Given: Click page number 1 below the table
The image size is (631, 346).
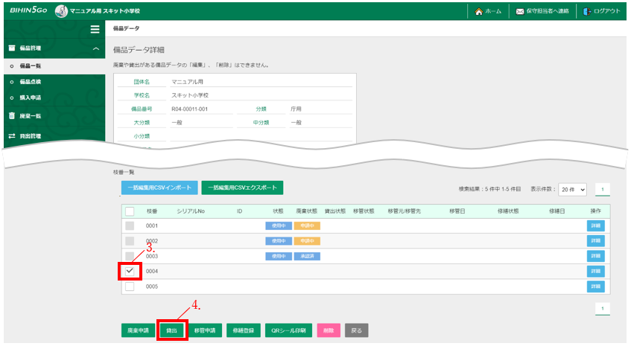Looking at the screenshot, I should [603, 307].
